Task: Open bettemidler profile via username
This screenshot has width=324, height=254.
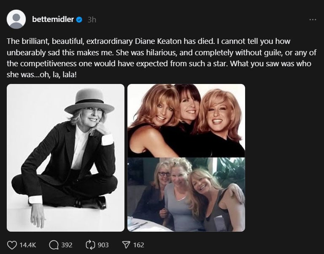Action: coord(53,19)
